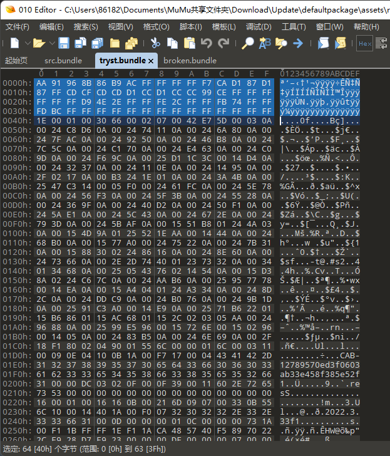Click byte AA at offset 0000h
This screenshot has width=390, height=456.
tap(41, 83)
